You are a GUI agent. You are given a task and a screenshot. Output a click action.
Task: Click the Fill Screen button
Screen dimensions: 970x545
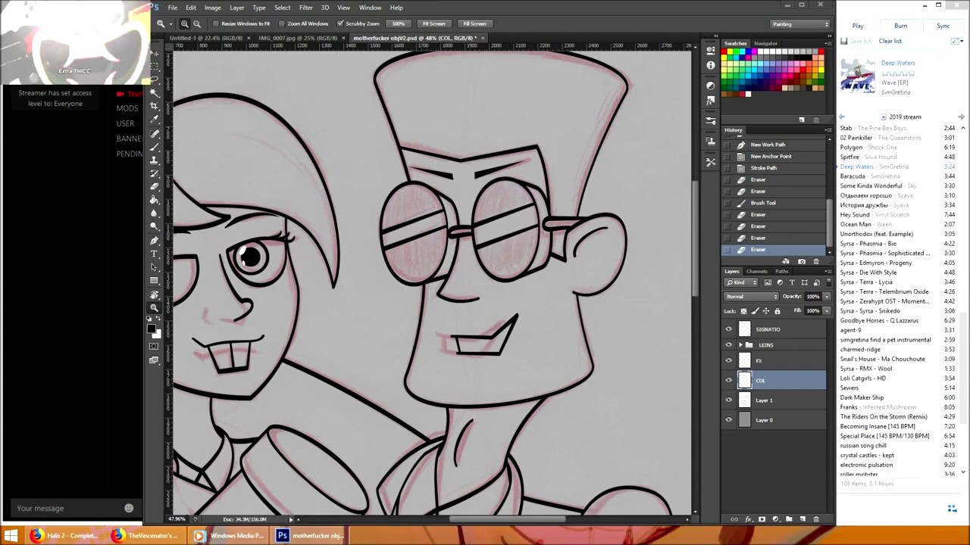(474, 23)
